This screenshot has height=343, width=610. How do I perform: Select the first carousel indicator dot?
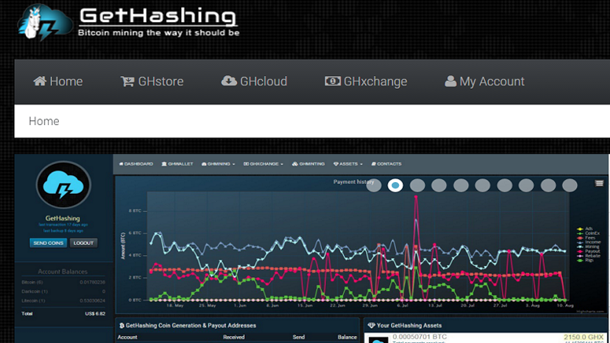[x=374, y=185]
